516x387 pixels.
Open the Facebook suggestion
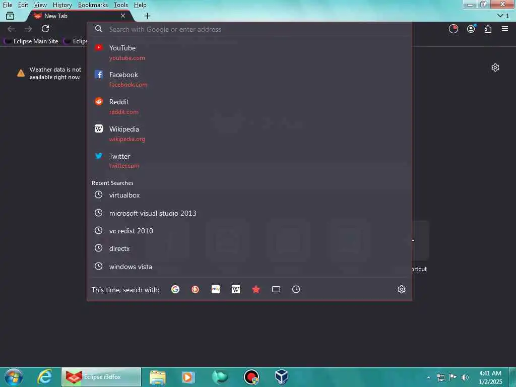tap(249, 80)
